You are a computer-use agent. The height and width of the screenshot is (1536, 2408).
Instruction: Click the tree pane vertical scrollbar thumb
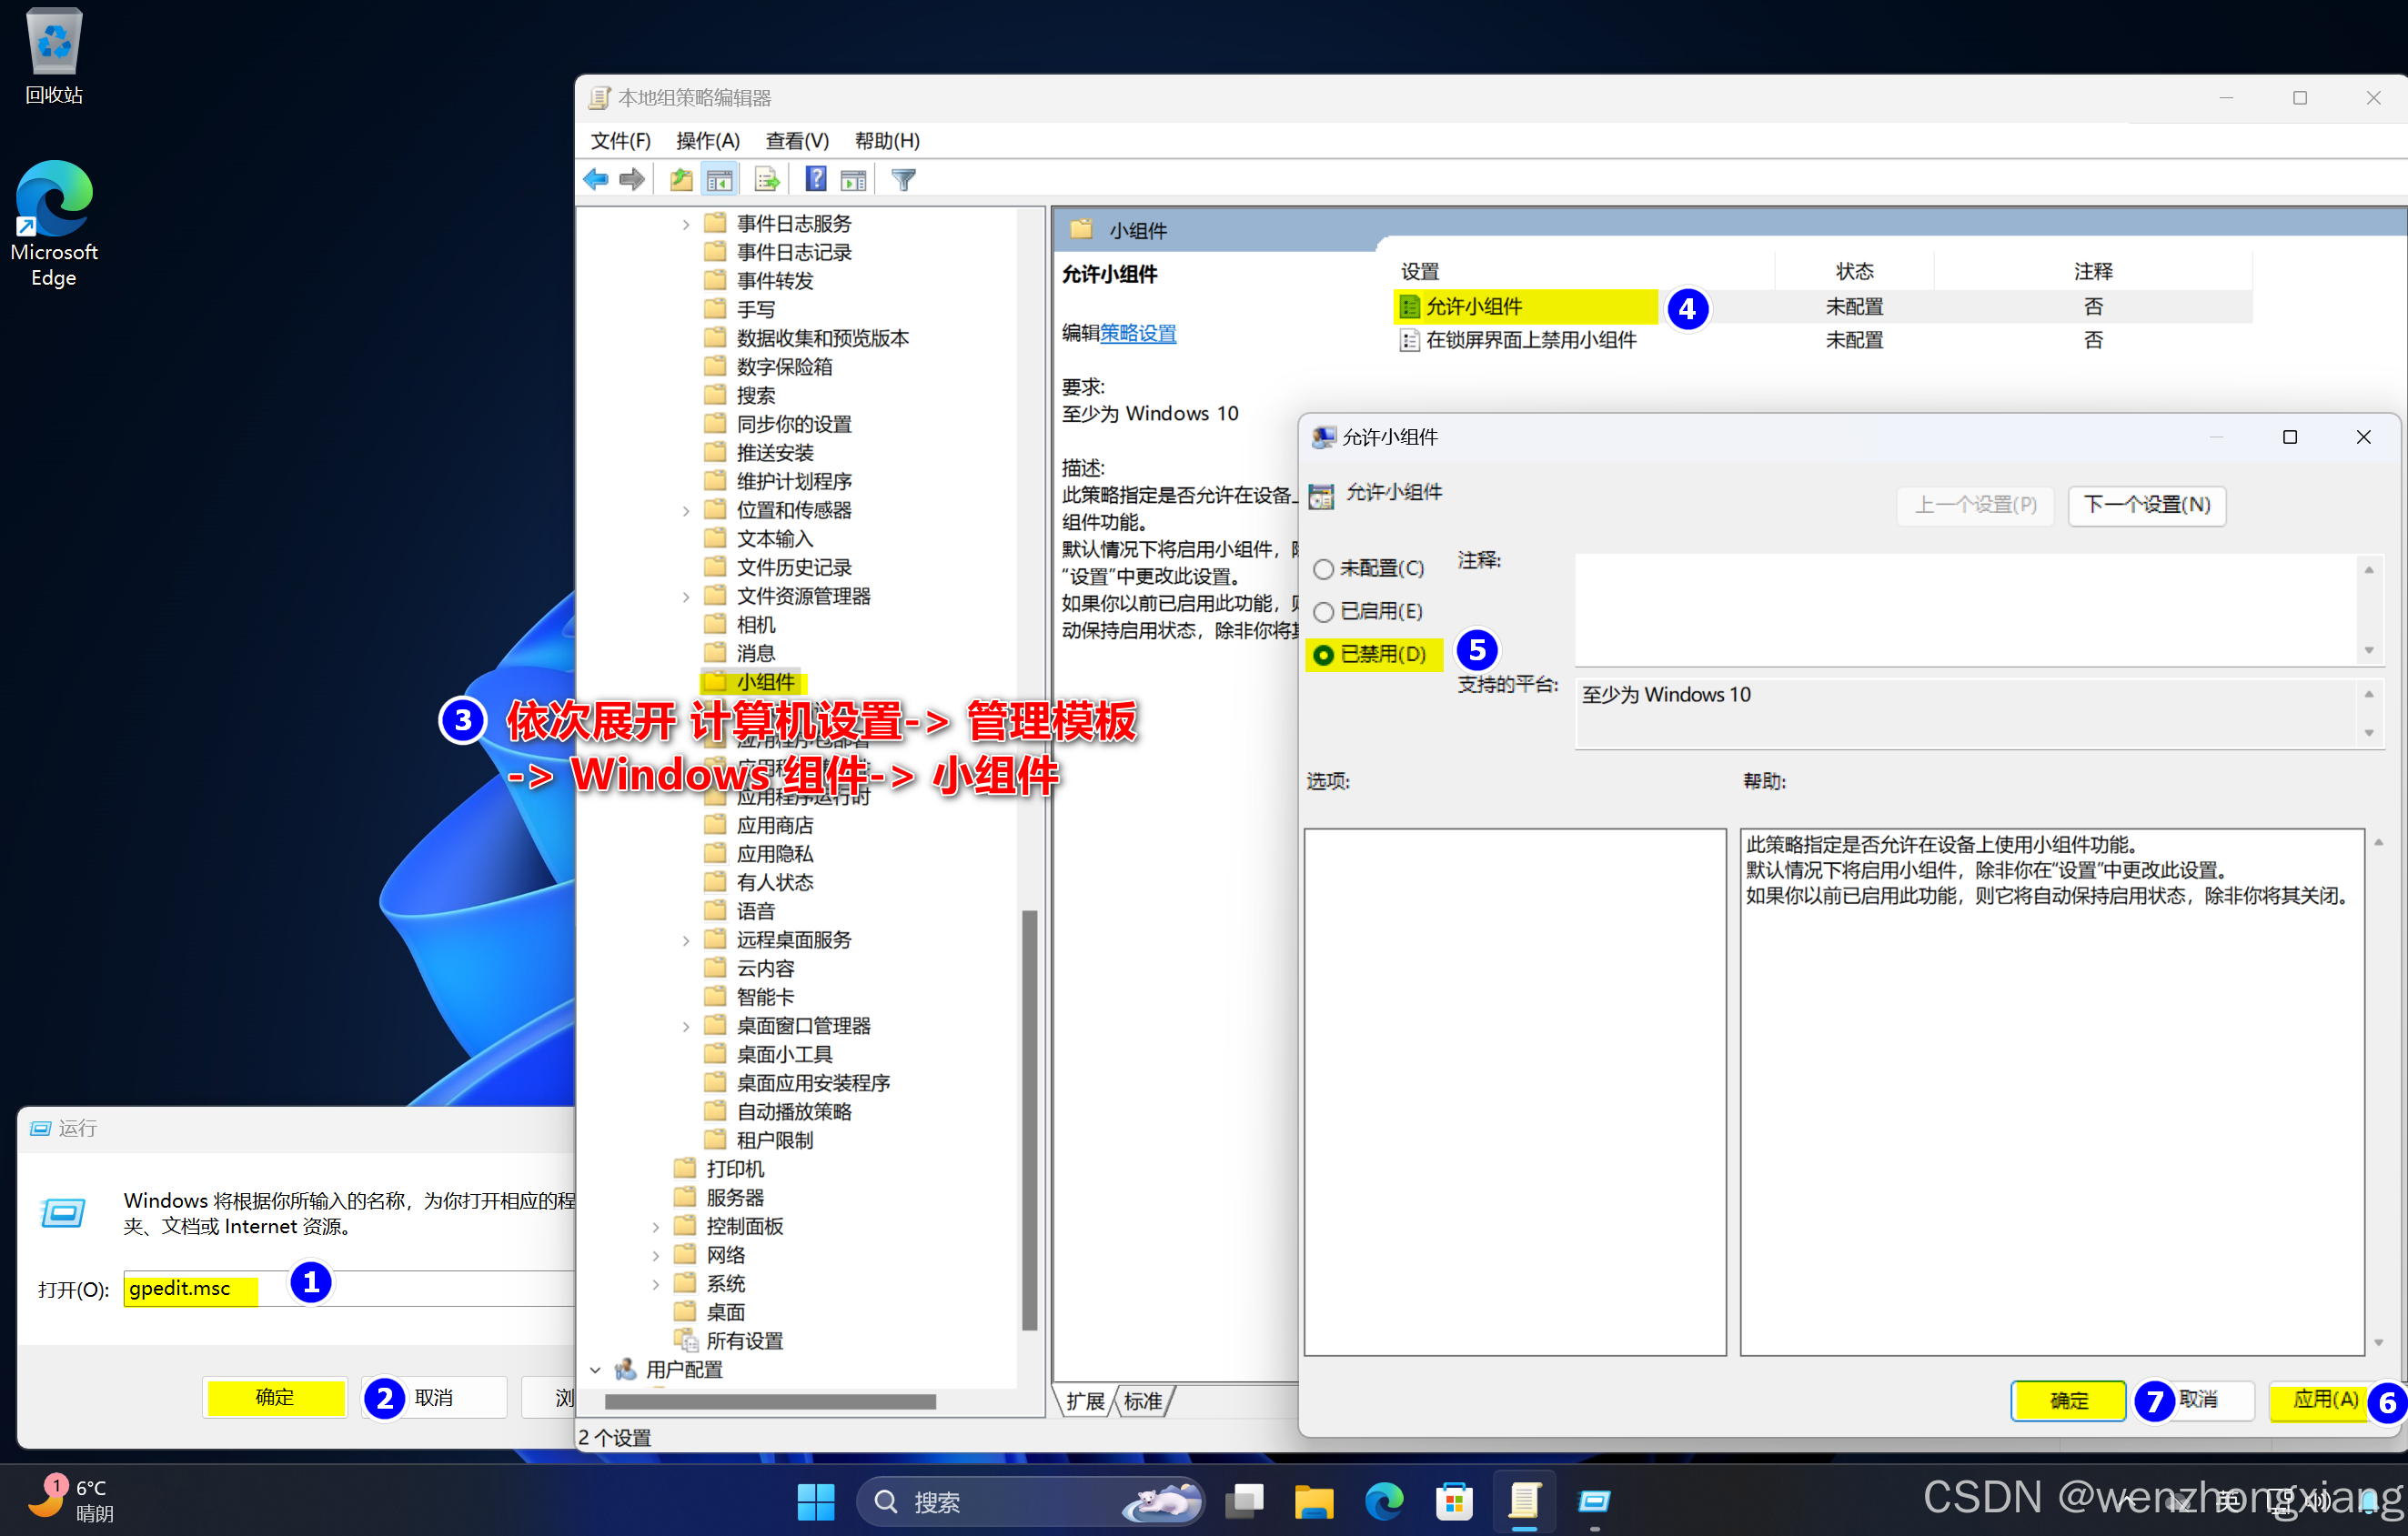pyautogui.click(x=1029, y=1120)
